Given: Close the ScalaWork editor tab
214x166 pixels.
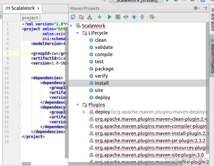Looking at the screenshot, I should coord(38,8).
